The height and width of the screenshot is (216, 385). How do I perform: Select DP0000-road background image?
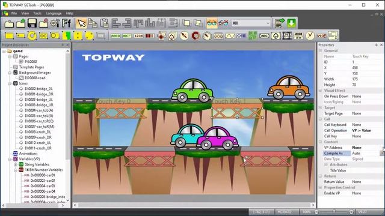[x=35, y=78]
